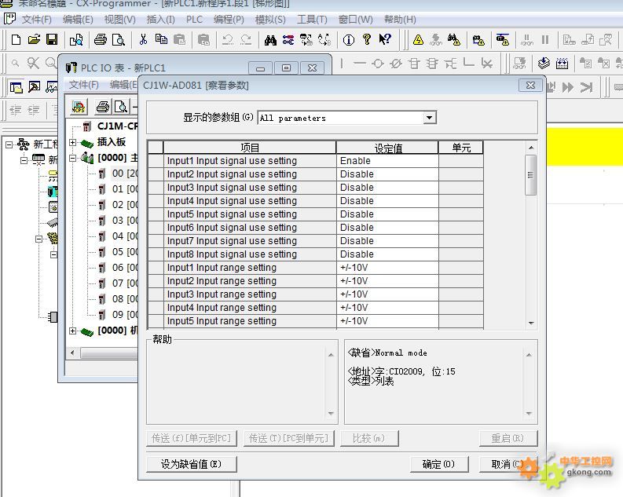Click the parameter table scroll down arrow
623x497 pixels.
(531, 323)
